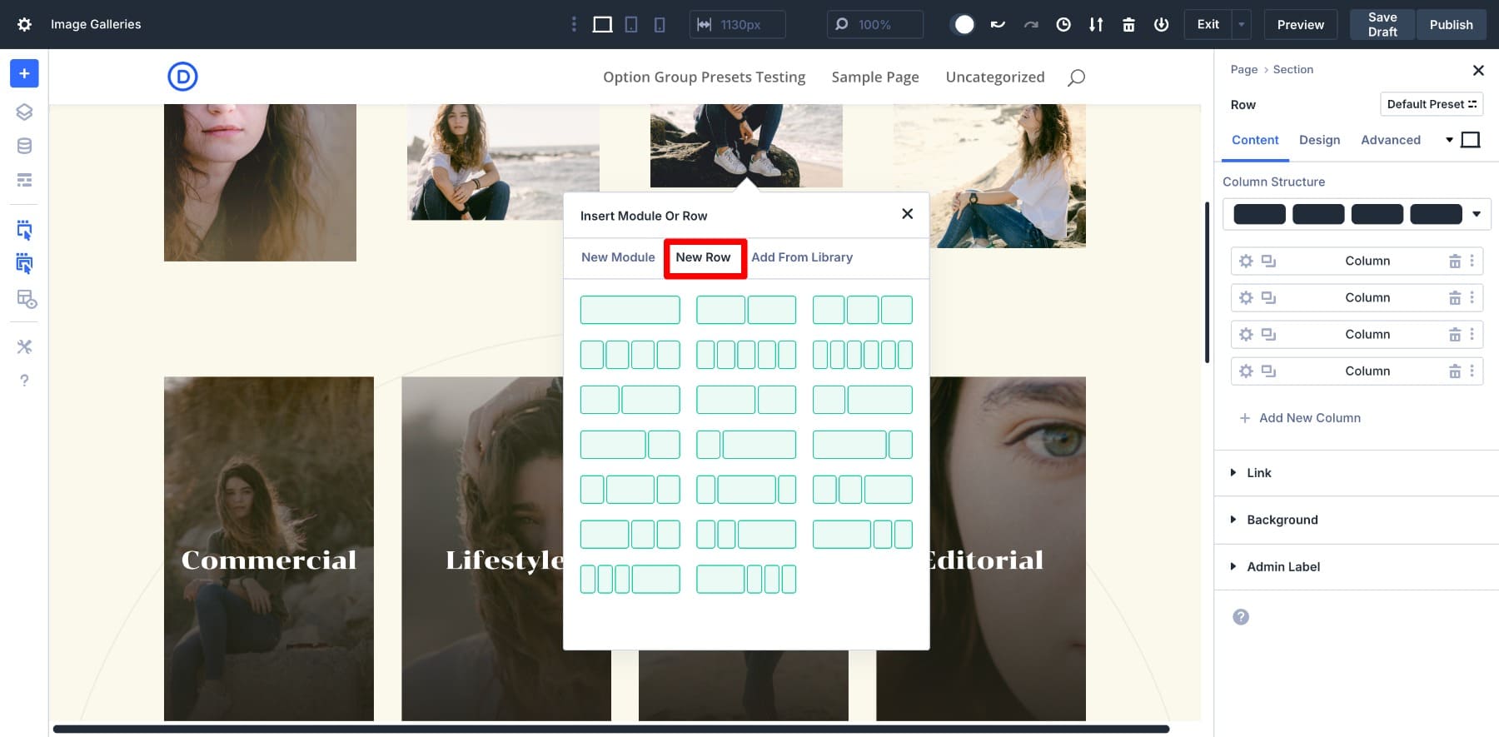Expand the Link settings group
This screenshot has height=737, width=1499.
pos(1258,473)
